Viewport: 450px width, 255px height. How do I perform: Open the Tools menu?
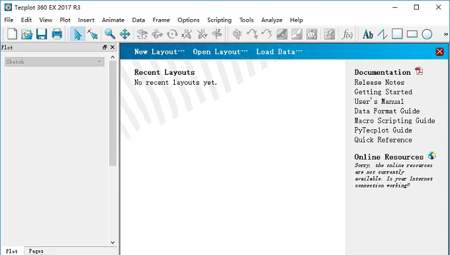click(x=247, y=20)
